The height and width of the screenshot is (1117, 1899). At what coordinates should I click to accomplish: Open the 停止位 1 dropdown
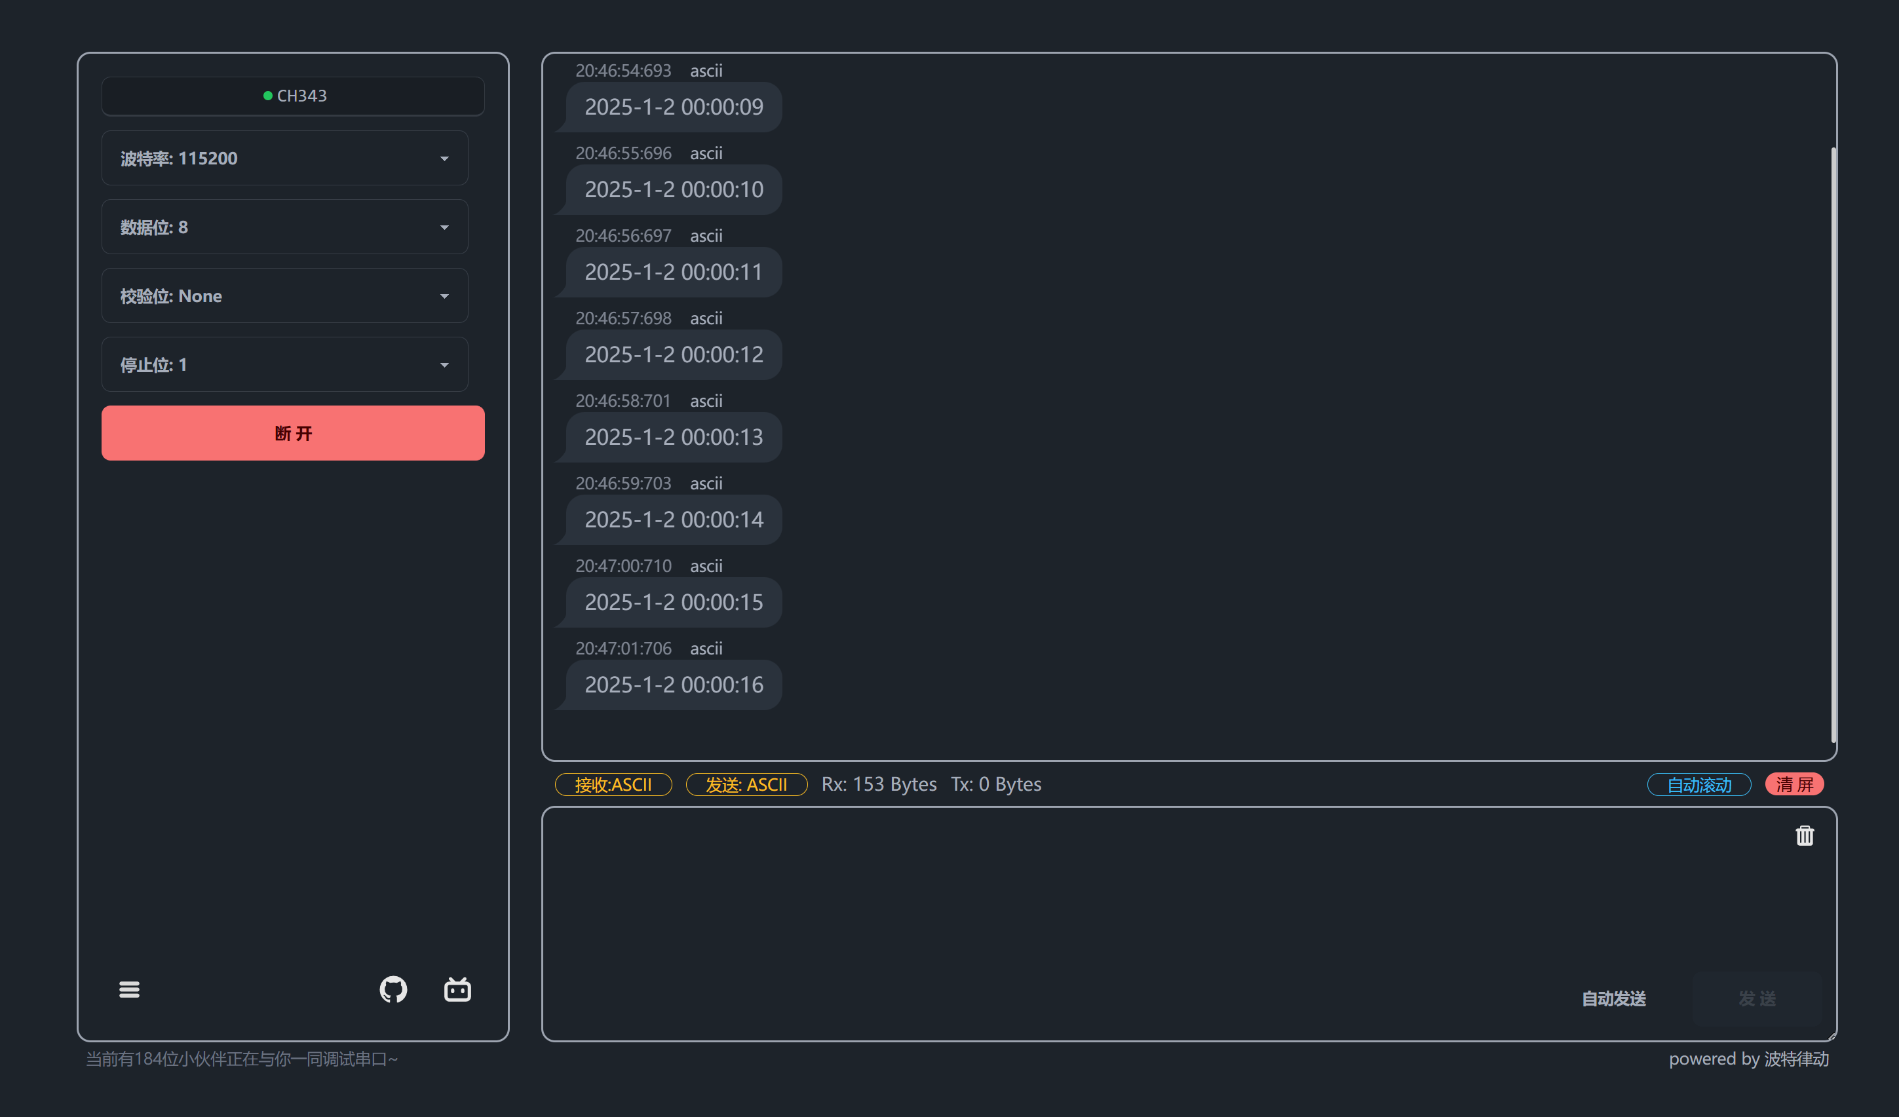(285, 364)
